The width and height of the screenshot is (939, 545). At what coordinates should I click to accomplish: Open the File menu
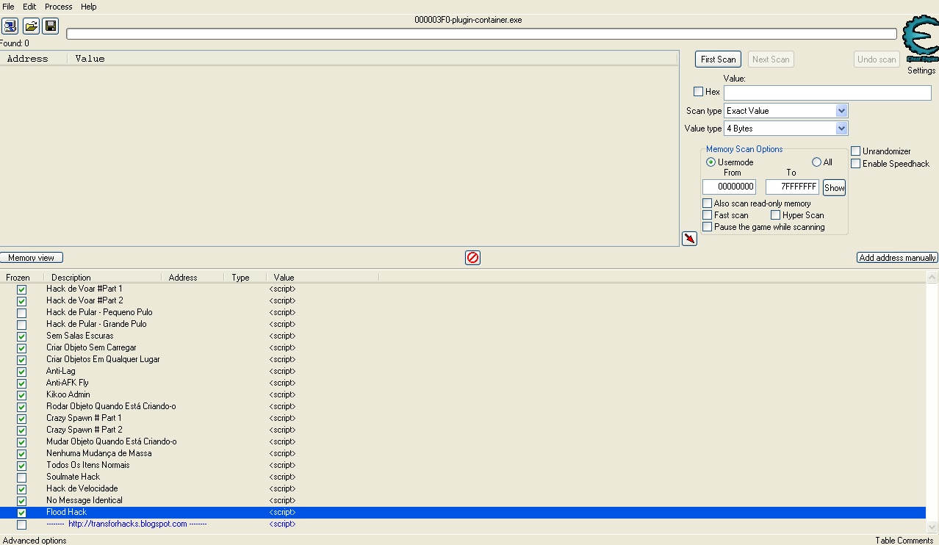[x=8, y=7]
